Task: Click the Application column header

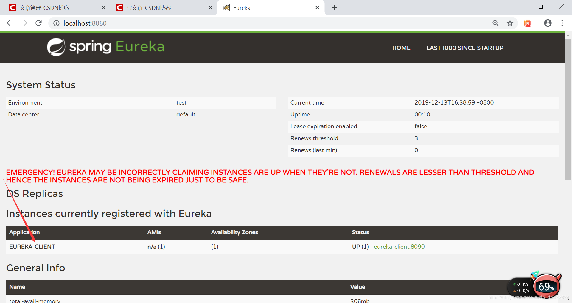Action: click(24, 232)
